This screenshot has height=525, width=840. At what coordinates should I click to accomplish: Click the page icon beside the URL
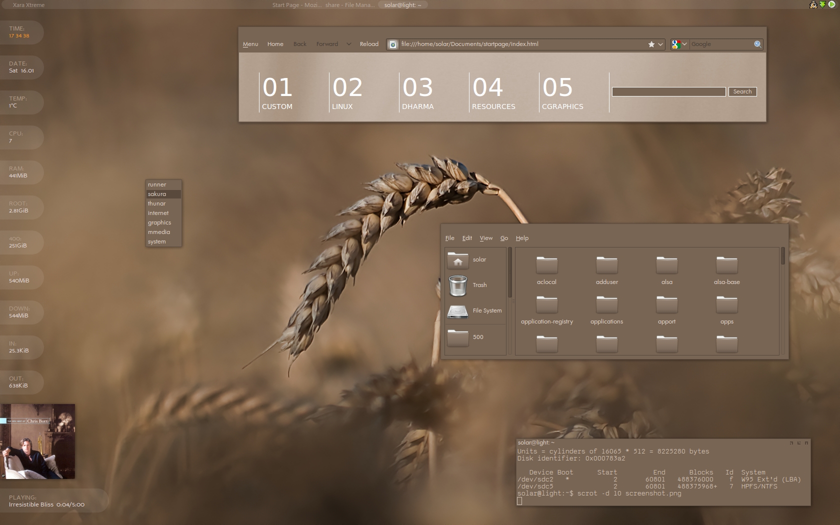tap(393, 44)
